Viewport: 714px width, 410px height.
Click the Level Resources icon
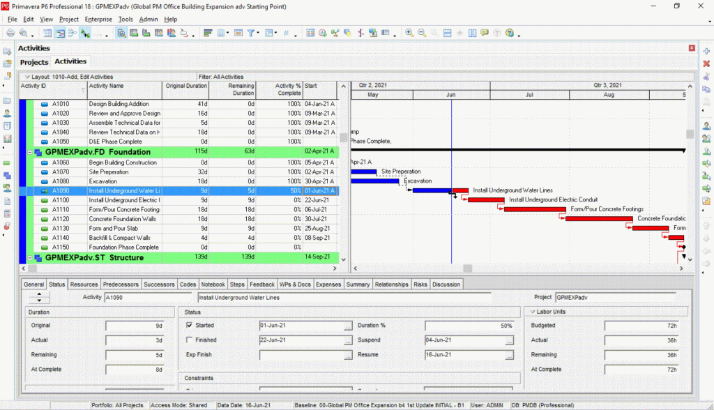click(x=335, y=33)
